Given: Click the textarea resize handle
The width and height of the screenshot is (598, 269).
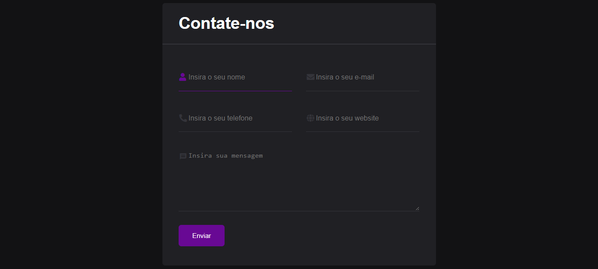Looking at the screenshot, I should coord(417,208).
